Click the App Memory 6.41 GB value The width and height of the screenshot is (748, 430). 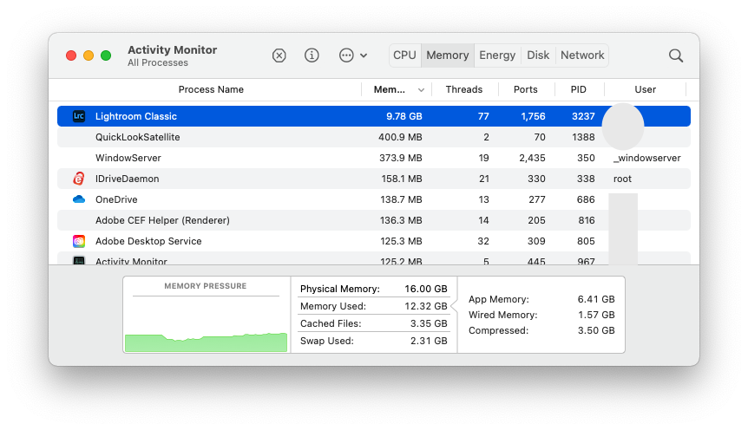click(596, 299)
